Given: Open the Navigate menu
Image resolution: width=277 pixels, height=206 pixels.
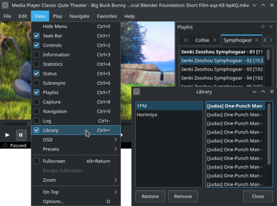Looking at the screenshot, I should click(79, 16).
